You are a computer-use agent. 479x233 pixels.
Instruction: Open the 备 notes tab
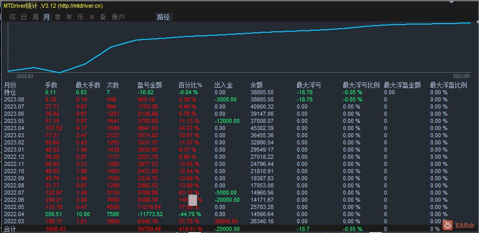[x=103, y=17]
